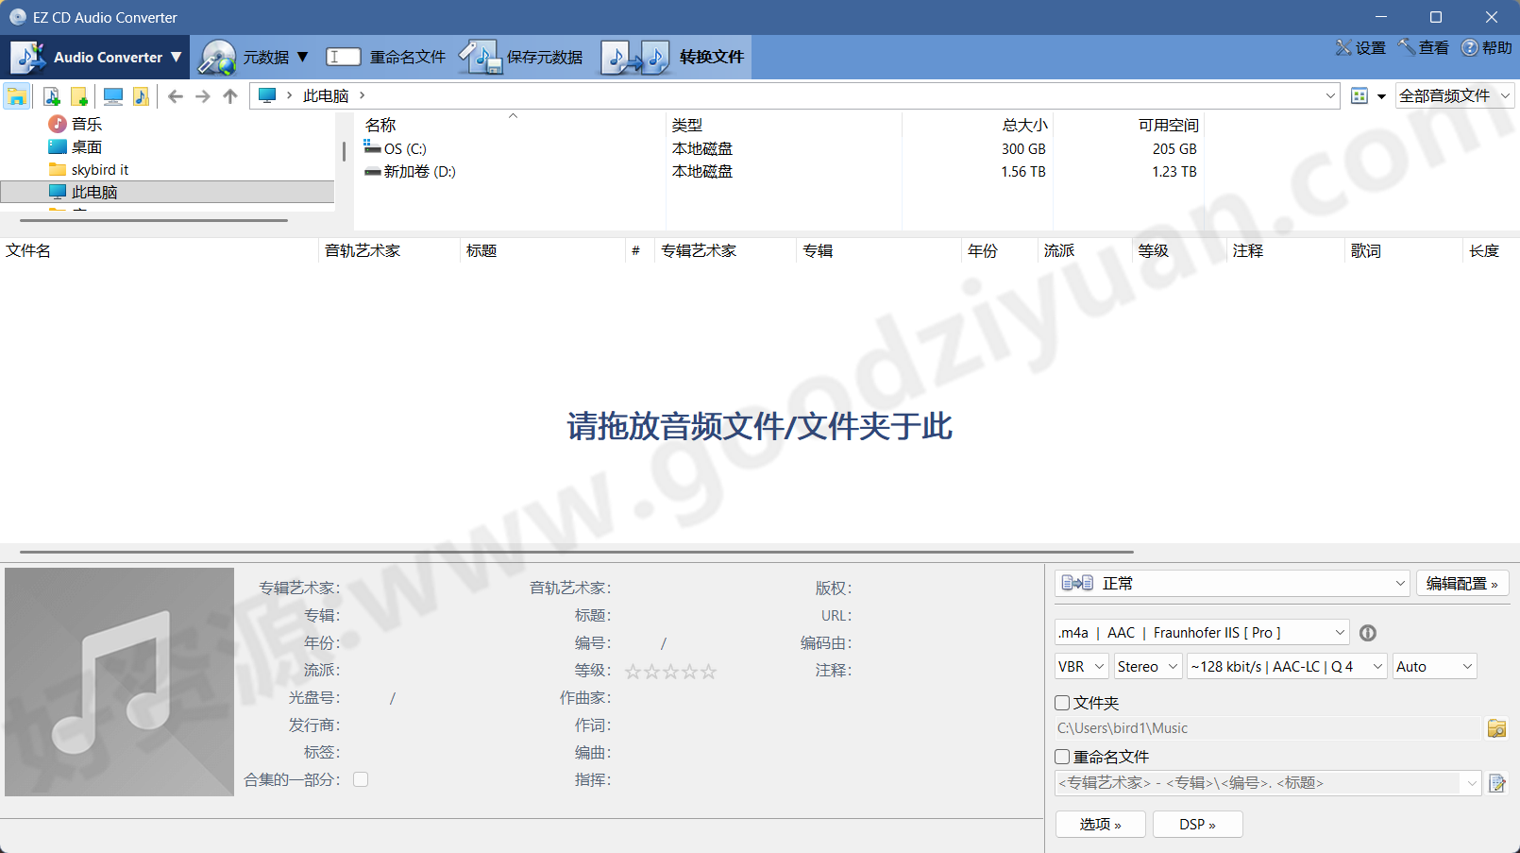Screen dimensions: 1520x853
Task: Click the DSP button
Action: pos(1197,824)
